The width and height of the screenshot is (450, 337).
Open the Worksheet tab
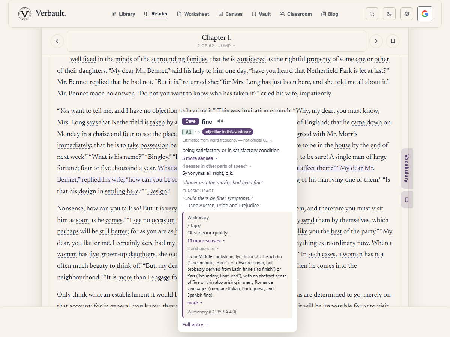click(193, 14)
